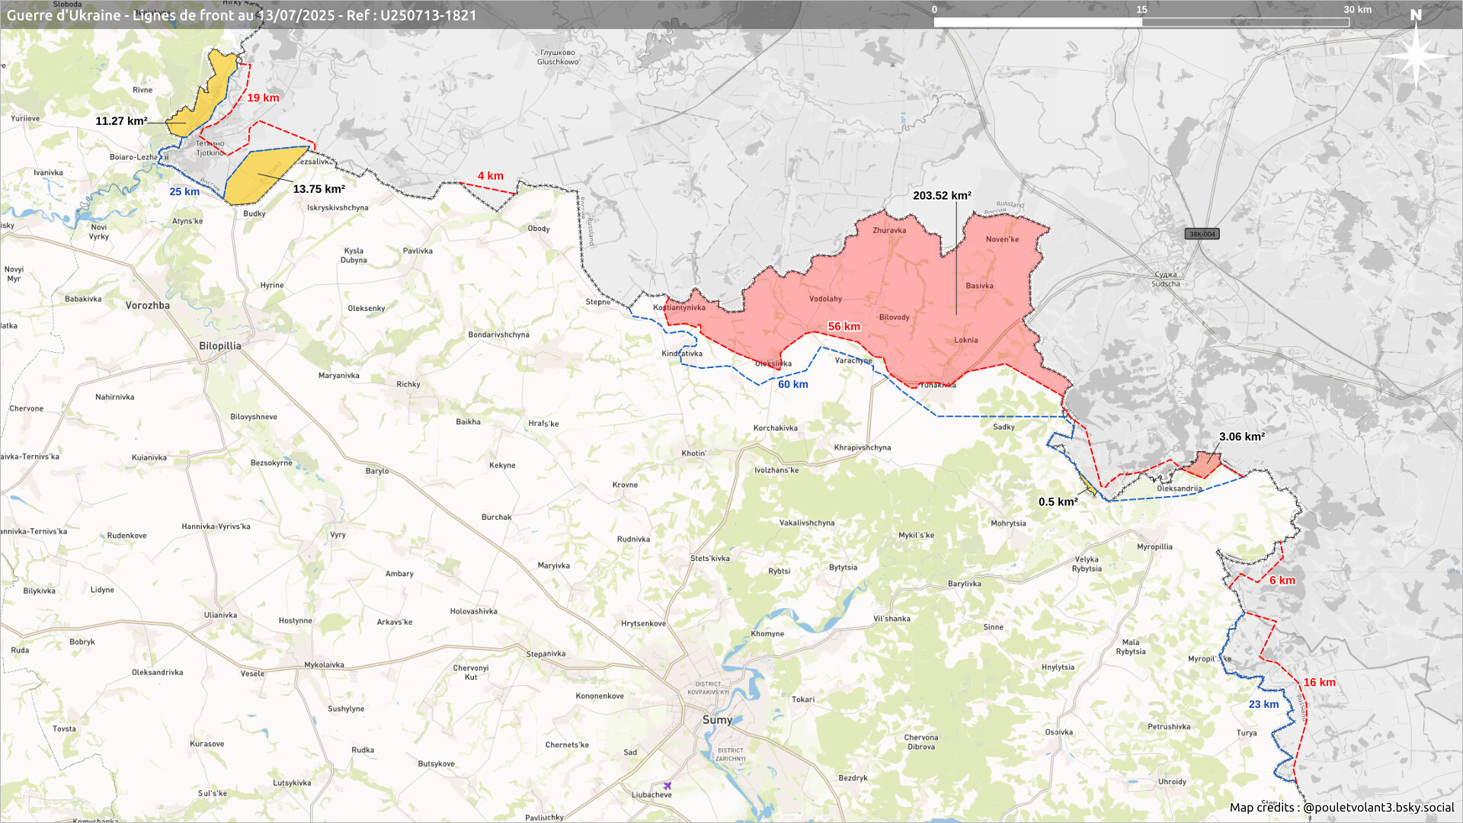Click the Sumy city label
This screenshot has height=823, width=1463.
717,719
